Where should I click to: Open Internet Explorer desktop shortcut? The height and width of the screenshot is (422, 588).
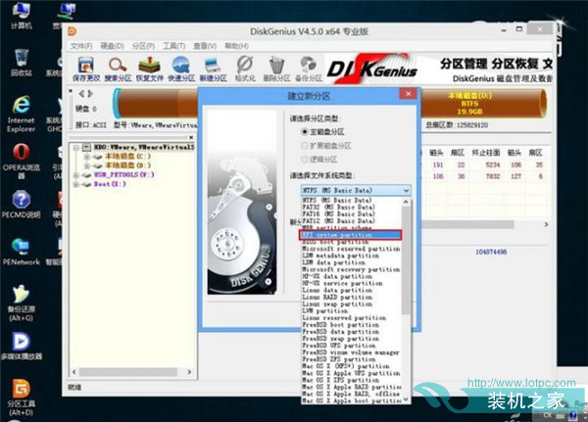click(20, 112)
